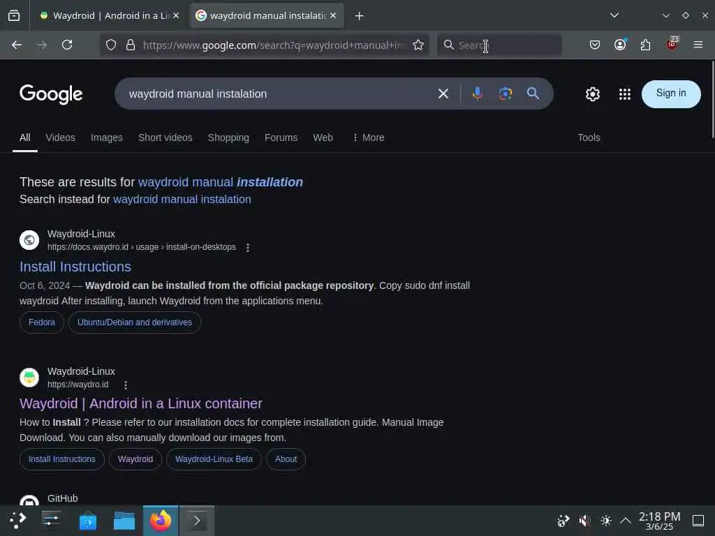Open tracking protection shield icon
This screenshot has width=715, height=536.
(111, 45)
